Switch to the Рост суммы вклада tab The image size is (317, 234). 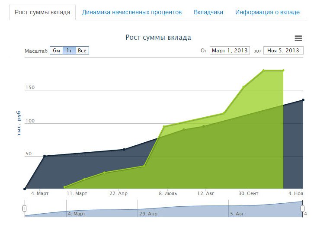coord(42,12)
